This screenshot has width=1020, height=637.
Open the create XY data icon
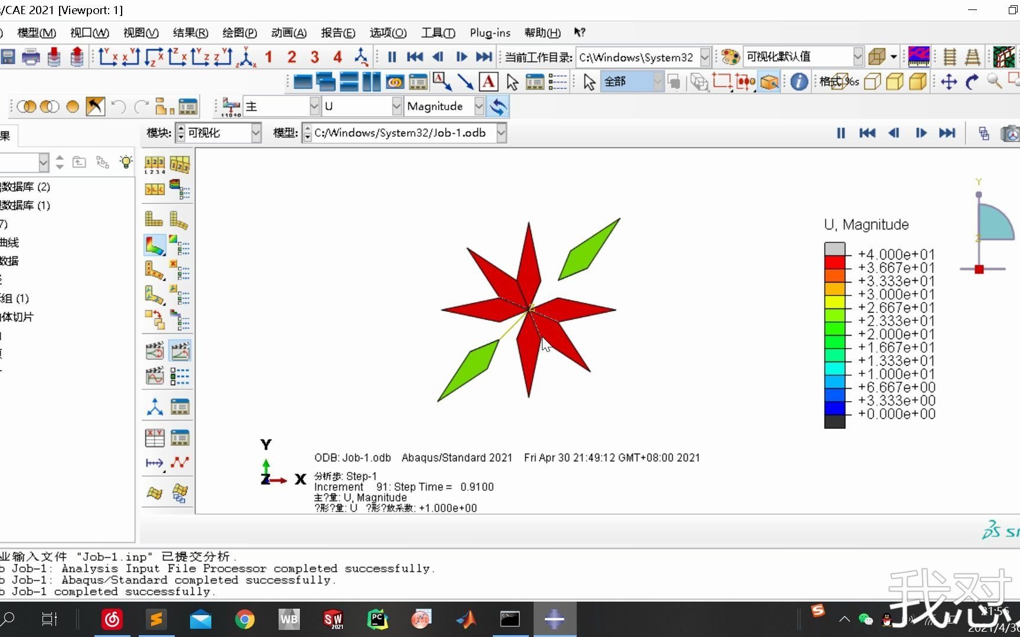155,438
